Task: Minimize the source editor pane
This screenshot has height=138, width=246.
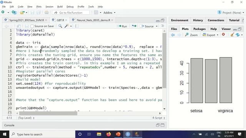Action: (158, 21)
